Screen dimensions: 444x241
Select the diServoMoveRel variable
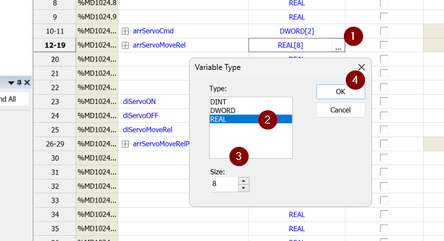[147, 130]
